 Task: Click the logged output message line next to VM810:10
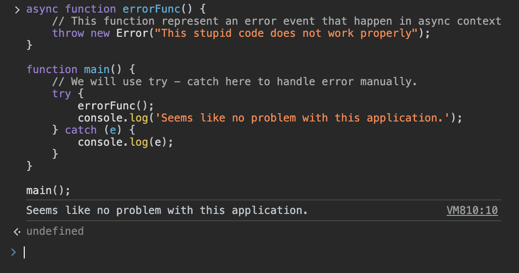(167, 210)
